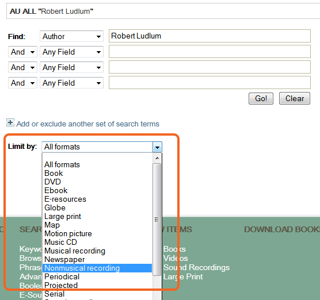Select Music CD format option

tap(97, 242)
